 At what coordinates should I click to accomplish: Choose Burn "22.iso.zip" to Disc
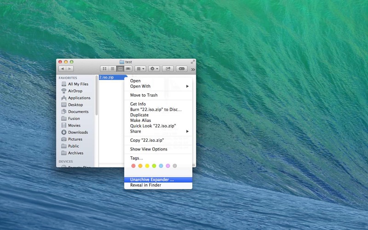[x=158, y=109]
